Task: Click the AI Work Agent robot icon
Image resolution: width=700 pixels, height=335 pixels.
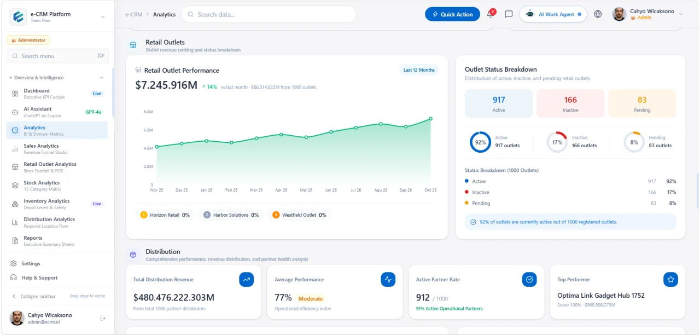Action: [x=529, y=14]
